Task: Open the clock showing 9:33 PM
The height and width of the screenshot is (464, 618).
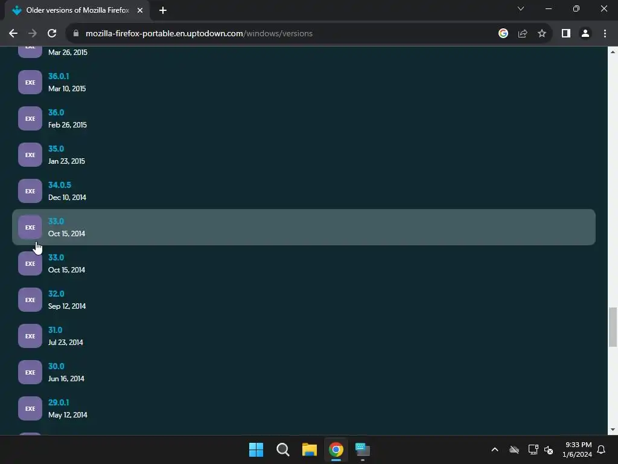Action: (577, 449)
